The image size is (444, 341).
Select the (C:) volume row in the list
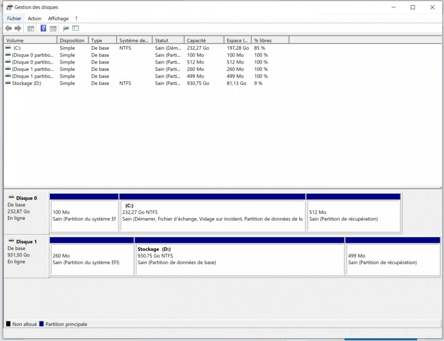17,48
